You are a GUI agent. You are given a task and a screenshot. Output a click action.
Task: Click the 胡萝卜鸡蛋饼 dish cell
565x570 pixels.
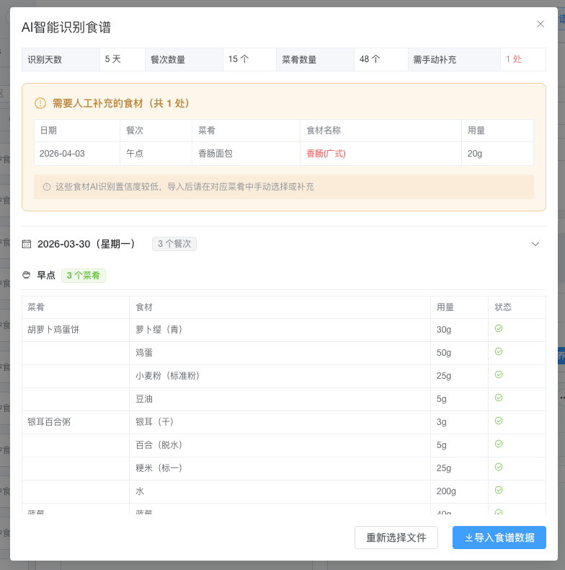(x=76, y=330)
